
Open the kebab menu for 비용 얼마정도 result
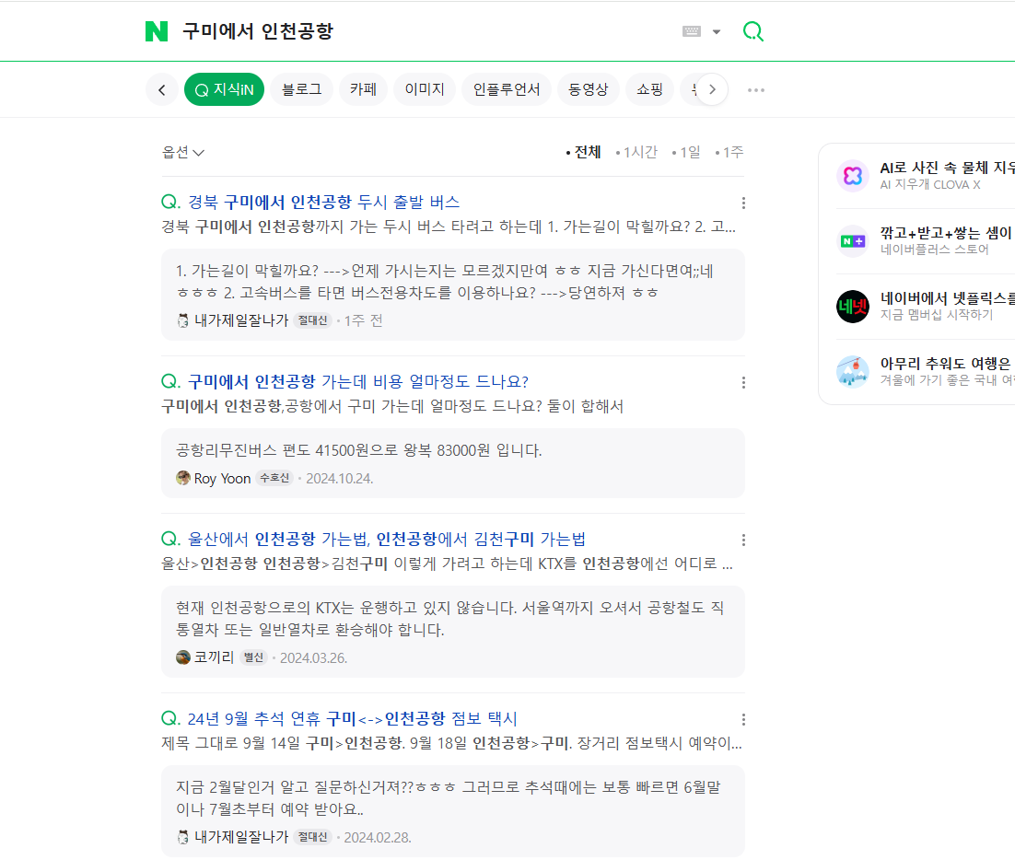[743, 382]
